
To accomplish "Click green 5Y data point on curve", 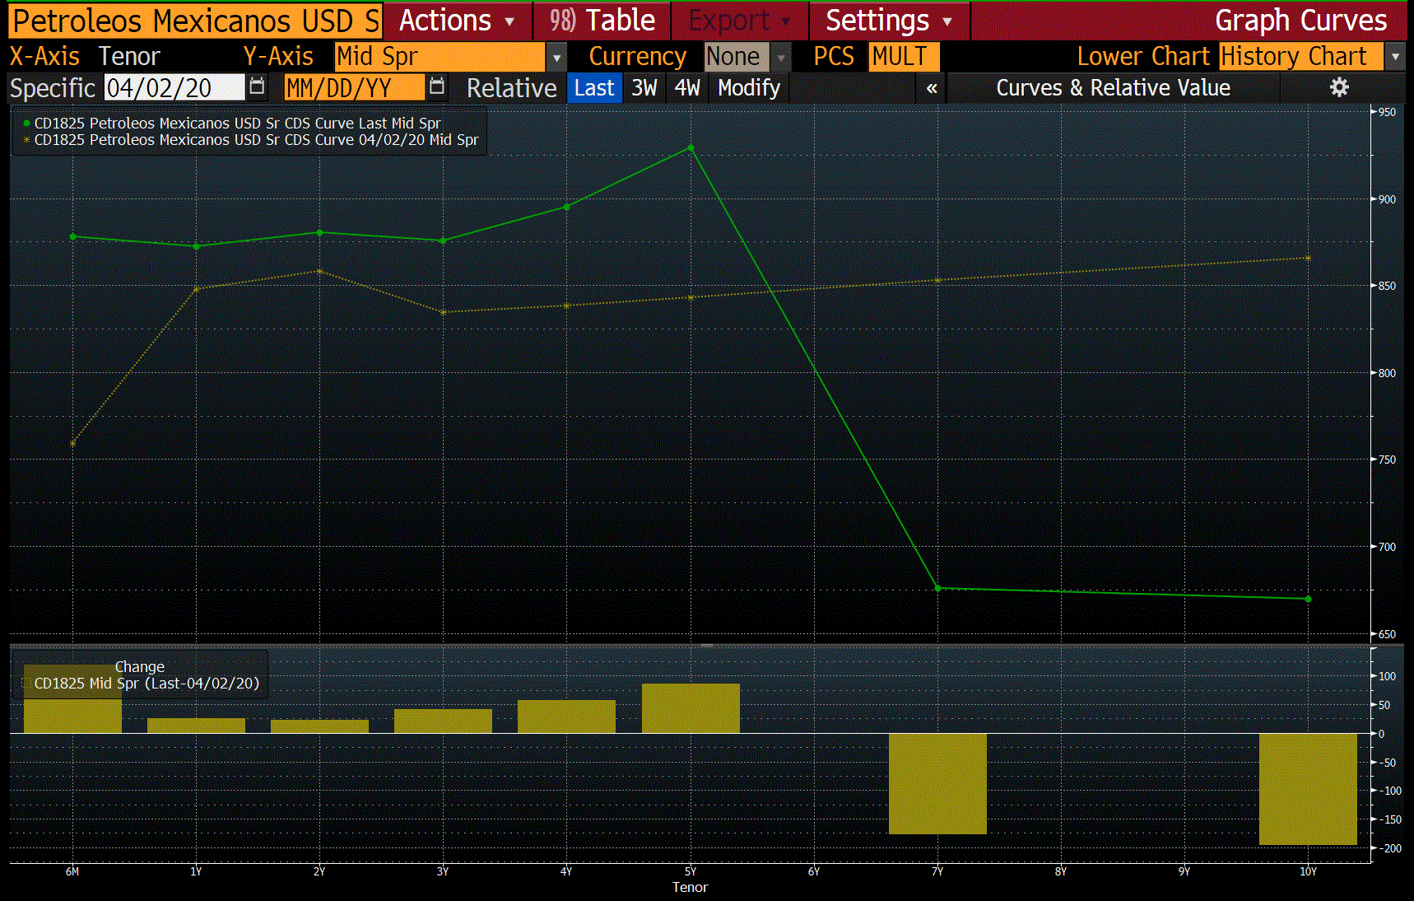I will pyautogui.click(x=691, y=148).
